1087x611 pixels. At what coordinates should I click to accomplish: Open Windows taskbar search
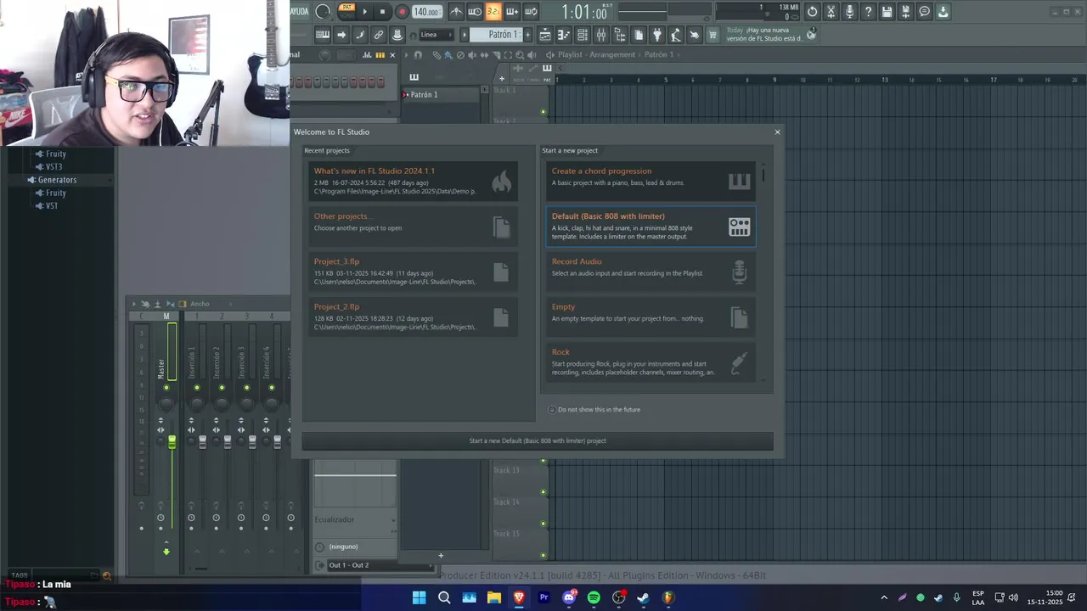(444, 597)
